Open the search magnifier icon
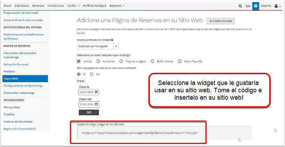 coord(240,6)
